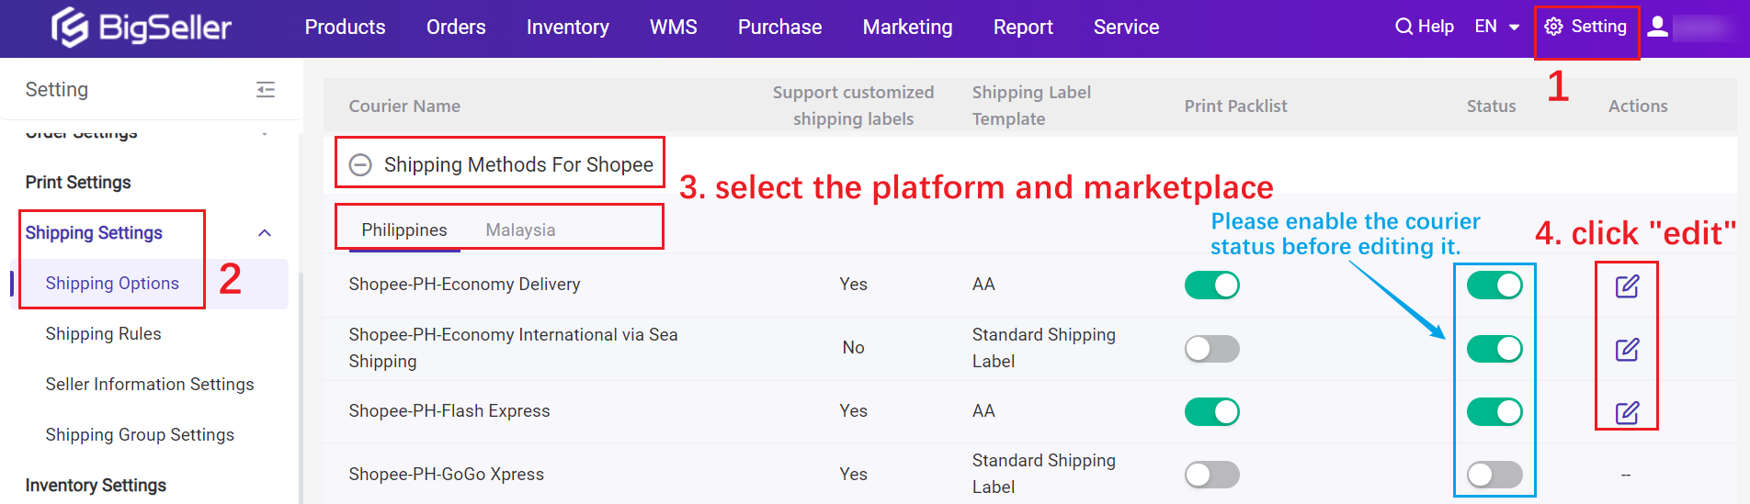Open the Inventory menu
The height and width of the screenshot is (504, 1750).
point(568,28)
